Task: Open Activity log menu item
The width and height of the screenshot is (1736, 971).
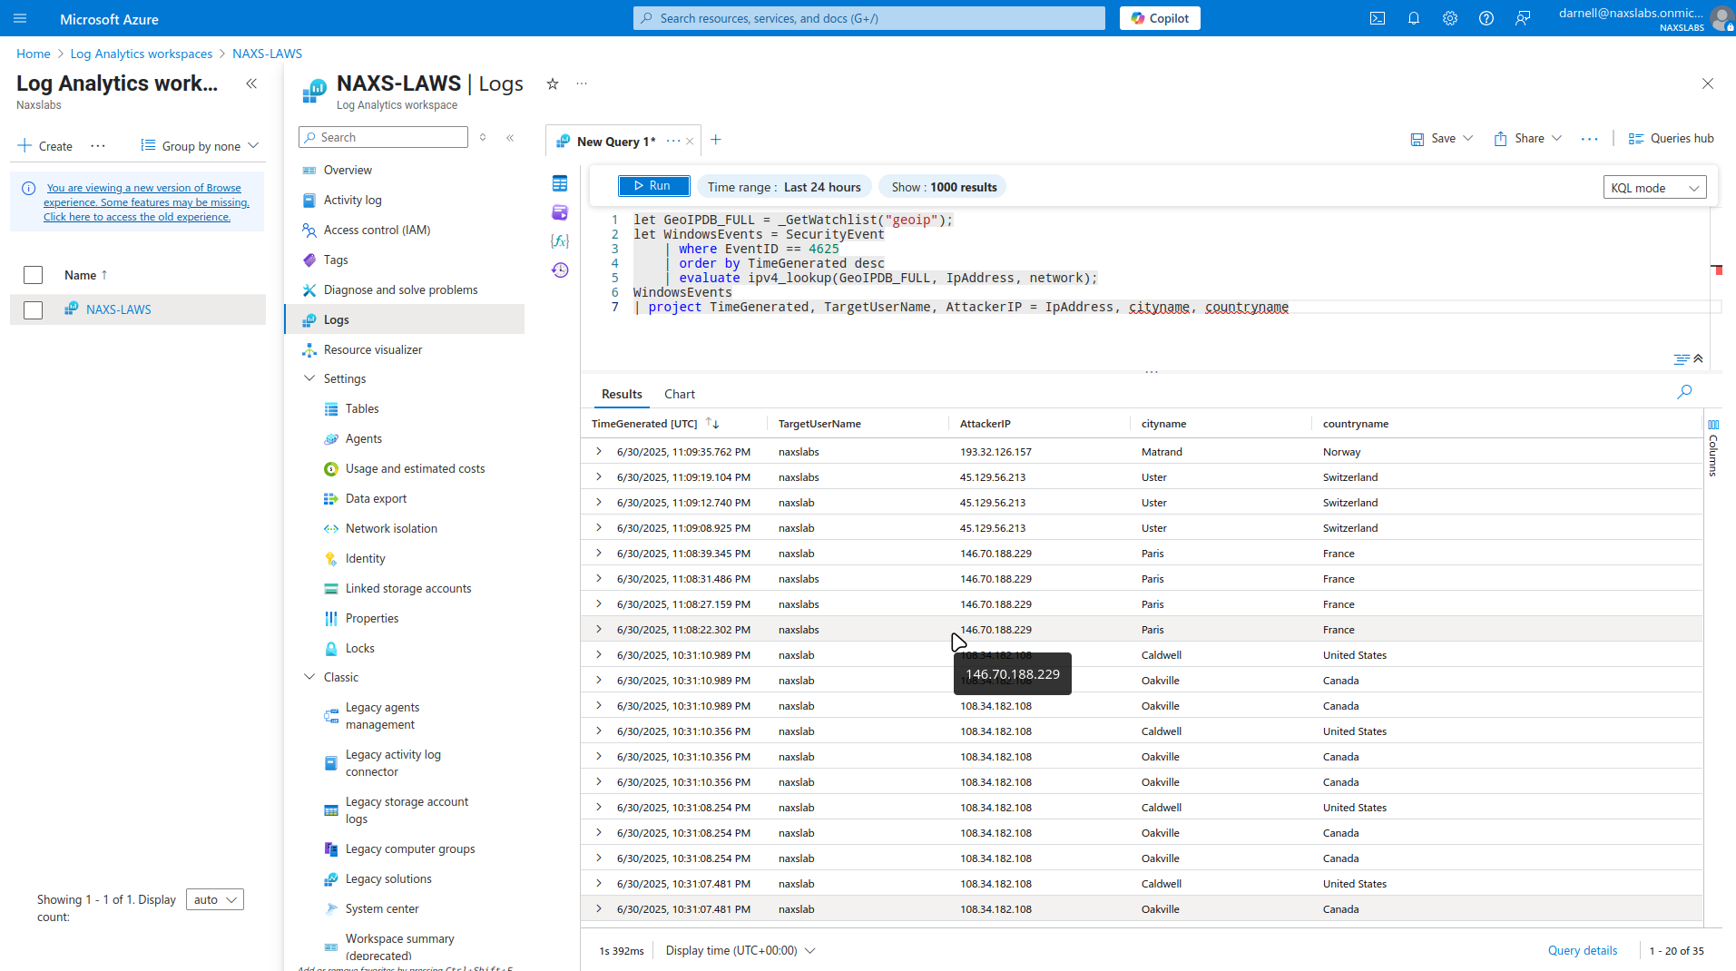Action: [352, 200]
